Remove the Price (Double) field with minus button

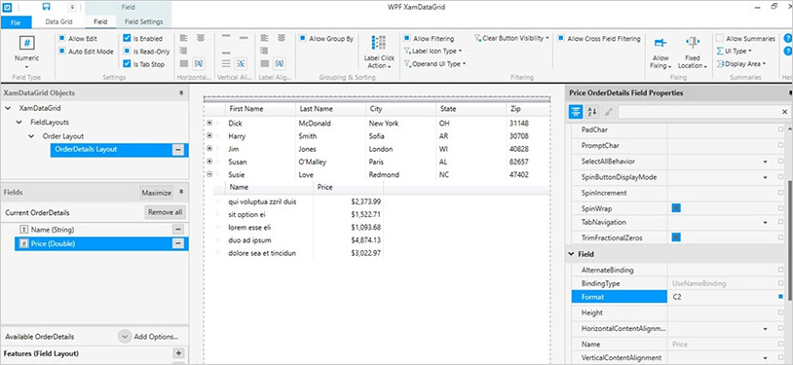(178, 243)
